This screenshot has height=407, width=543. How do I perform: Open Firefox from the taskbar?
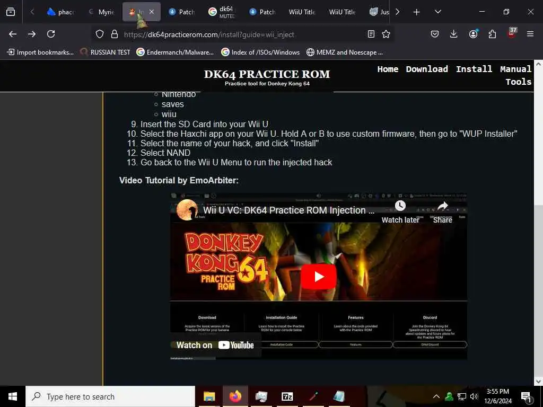(235, 396)
